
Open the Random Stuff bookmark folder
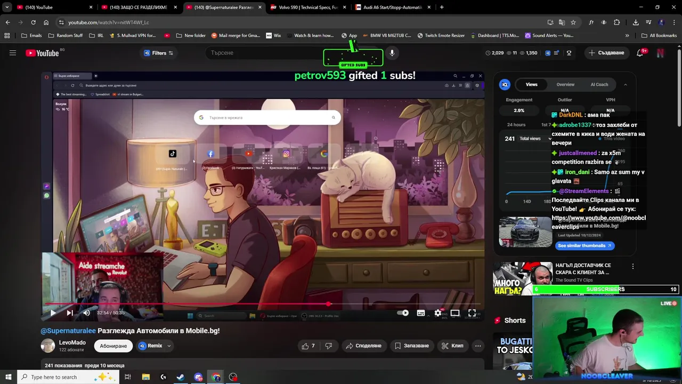65,36
